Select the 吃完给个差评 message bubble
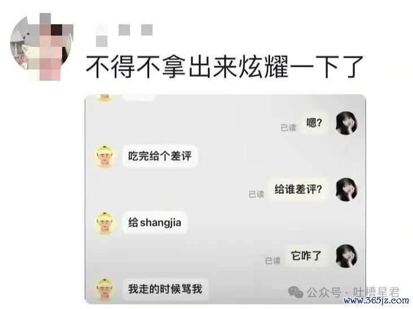 [x=160, y=156]
